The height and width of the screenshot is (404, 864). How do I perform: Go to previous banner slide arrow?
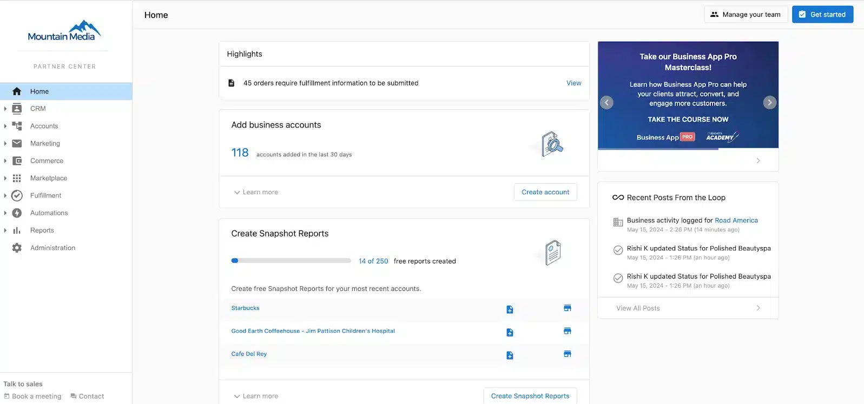607,102
